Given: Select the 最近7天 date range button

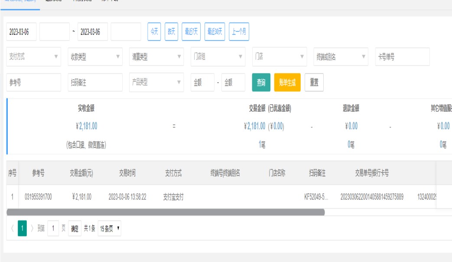Looking at the screenshot, I should coord(191,32).
